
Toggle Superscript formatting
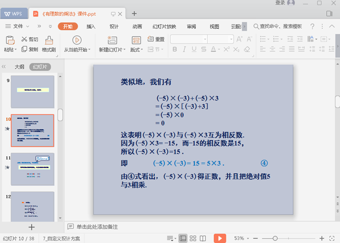(226, 49)
